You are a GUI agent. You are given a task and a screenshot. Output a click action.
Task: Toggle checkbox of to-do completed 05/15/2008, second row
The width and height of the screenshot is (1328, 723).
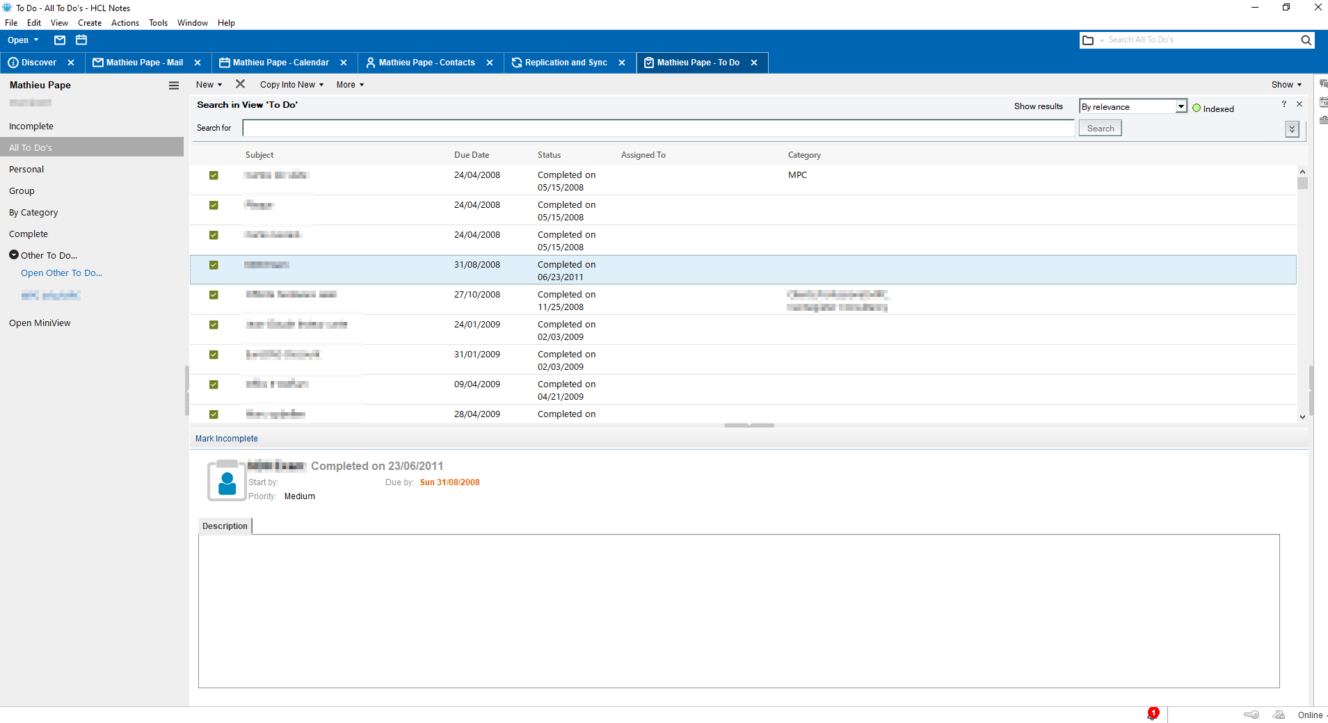coord(214,205)
